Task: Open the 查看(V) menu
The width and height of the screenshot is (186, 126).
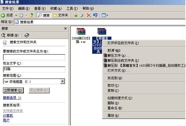Action: [x=40, y=8]
